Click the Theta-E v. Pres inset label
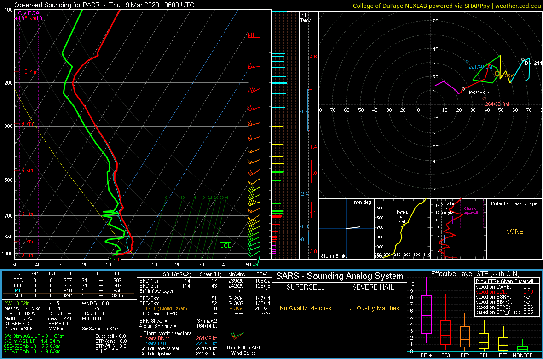 click(x=401, y=216)
